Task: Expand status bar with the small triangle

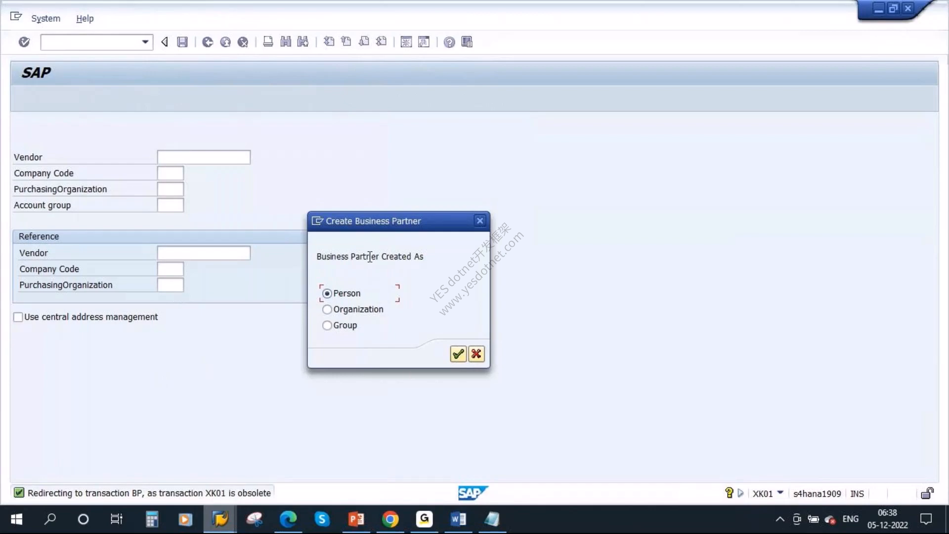Action: click(740, 493)
